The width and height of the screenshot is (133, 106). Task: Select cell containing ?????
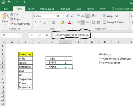(52, 63)
